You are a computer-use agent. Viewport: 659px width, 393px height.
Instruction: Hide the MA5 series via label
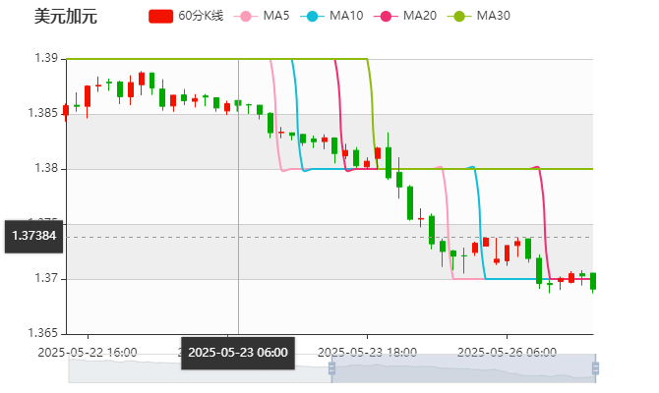click(277, 17)
